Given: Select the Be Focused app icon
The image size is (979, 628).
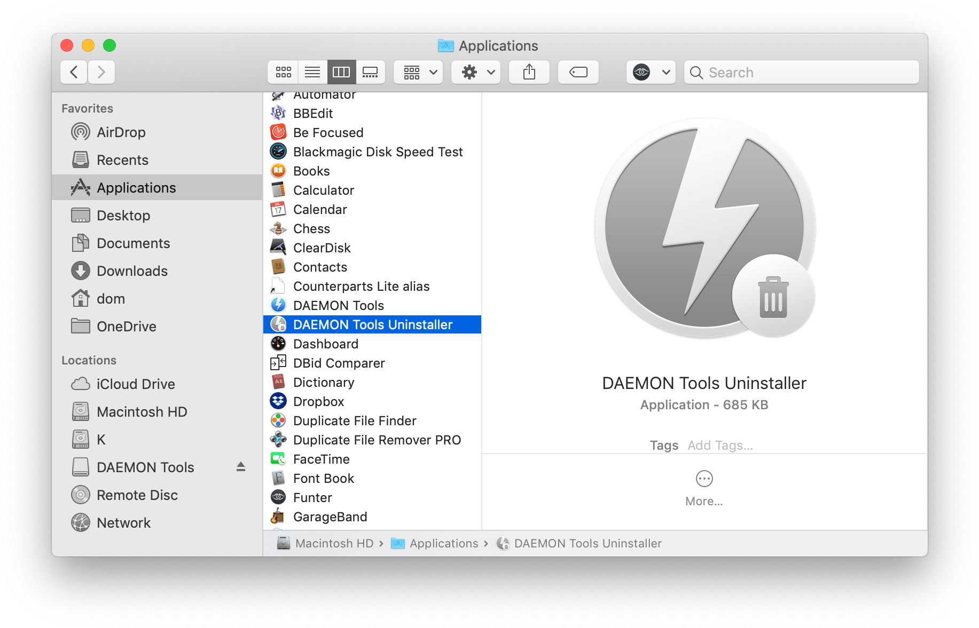Looking at the screenshot, I should point(278,132).
